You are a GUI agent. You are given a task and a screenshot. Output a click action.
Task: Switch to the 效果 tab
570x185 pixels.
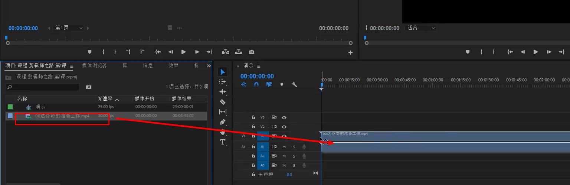(x=173, y=65)
